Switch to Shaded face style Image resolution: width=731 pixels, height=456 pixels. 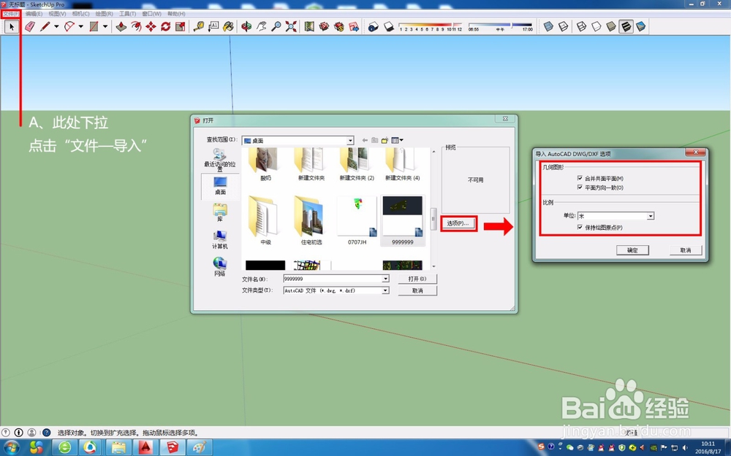[x=611, y=26]
